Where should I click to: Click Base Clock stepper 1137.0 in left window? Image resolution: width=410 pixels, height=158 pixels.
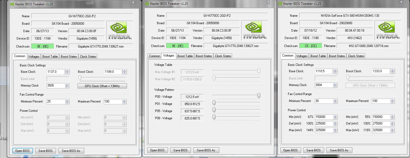pyautogui.click(x=67, y=72)
